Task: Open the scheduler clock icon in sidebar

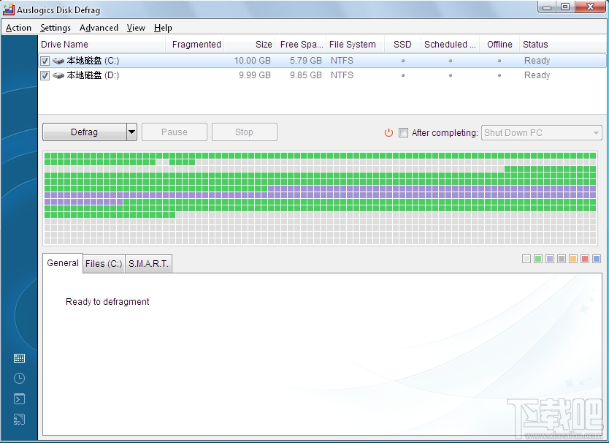Action: click(19, 378)
